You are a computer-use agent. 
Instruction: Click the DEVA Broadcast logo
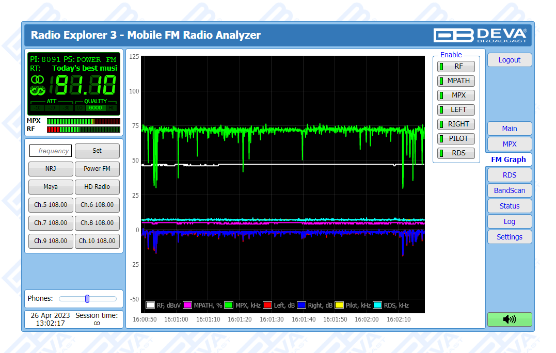click(480, 35)
